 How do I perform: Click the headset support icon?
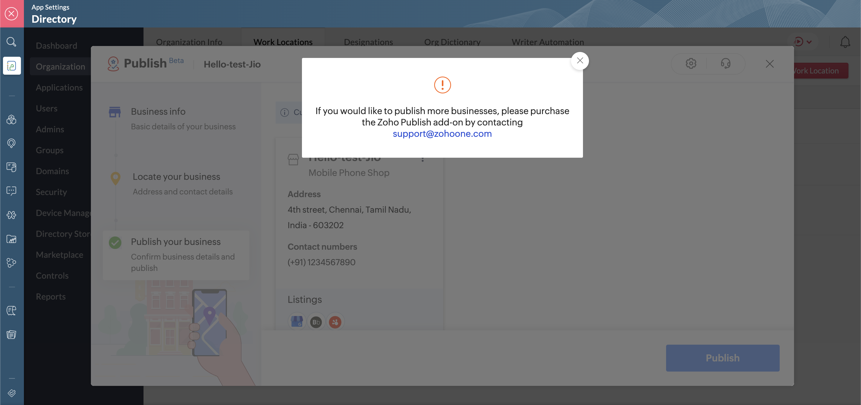pyautogui.click(x=725, y=63)
